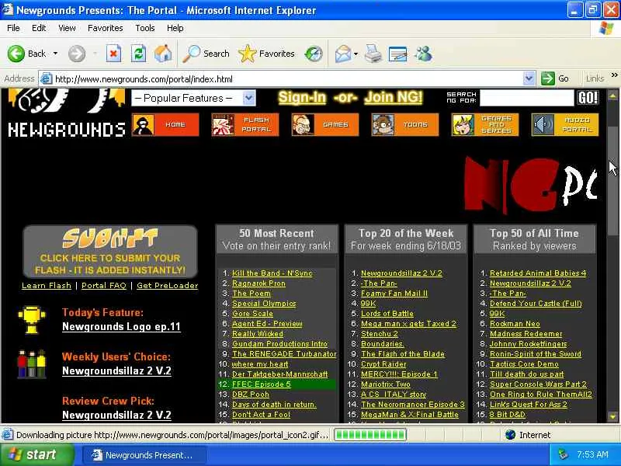Open the Mail envelope icon
Image resolution: width=621 pixels, height=466 pixels.
(x=342, y=54)
